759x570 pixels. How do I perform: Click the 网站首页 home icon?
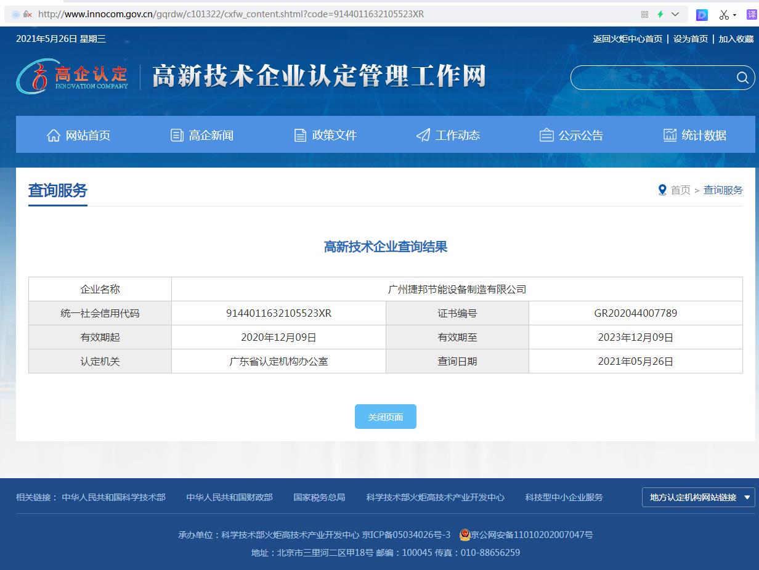(54, 135)
